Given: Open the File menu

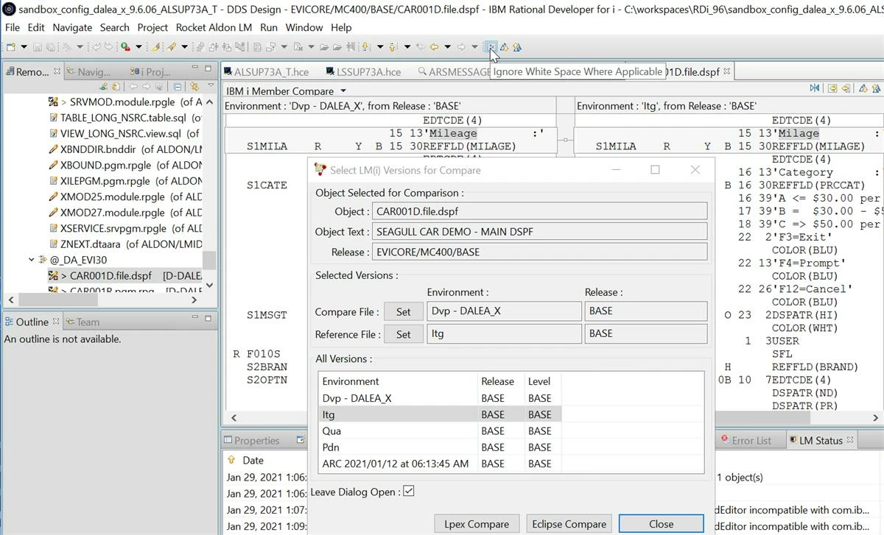Looking at the screenshot, I should click(13, 27).
